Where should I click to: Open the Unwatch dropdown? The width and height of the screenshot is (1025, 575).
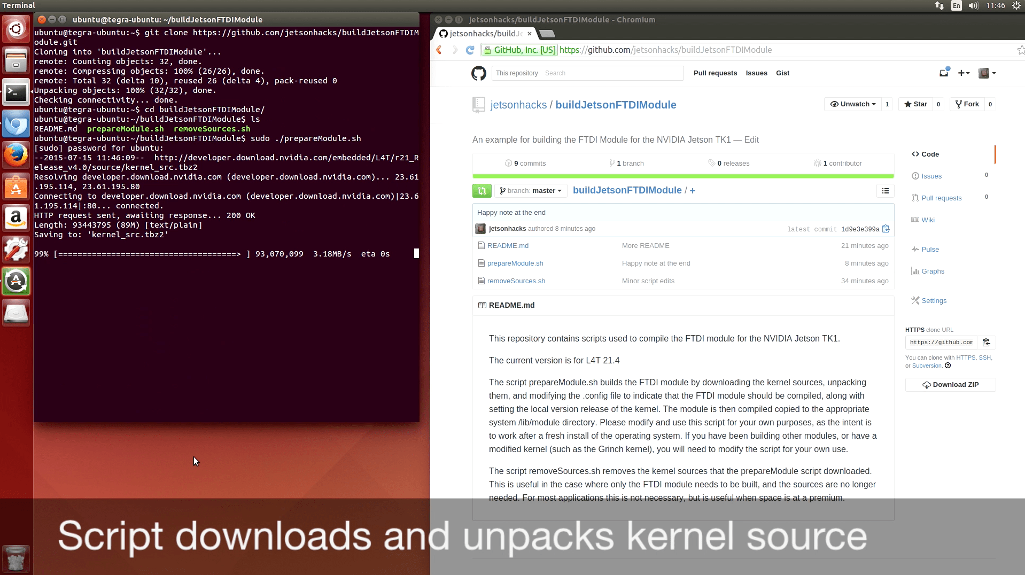[x=853, y=104]
